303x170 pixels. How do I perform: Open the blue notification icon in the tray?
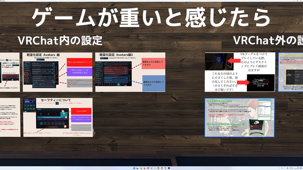[x=301, y=168]
